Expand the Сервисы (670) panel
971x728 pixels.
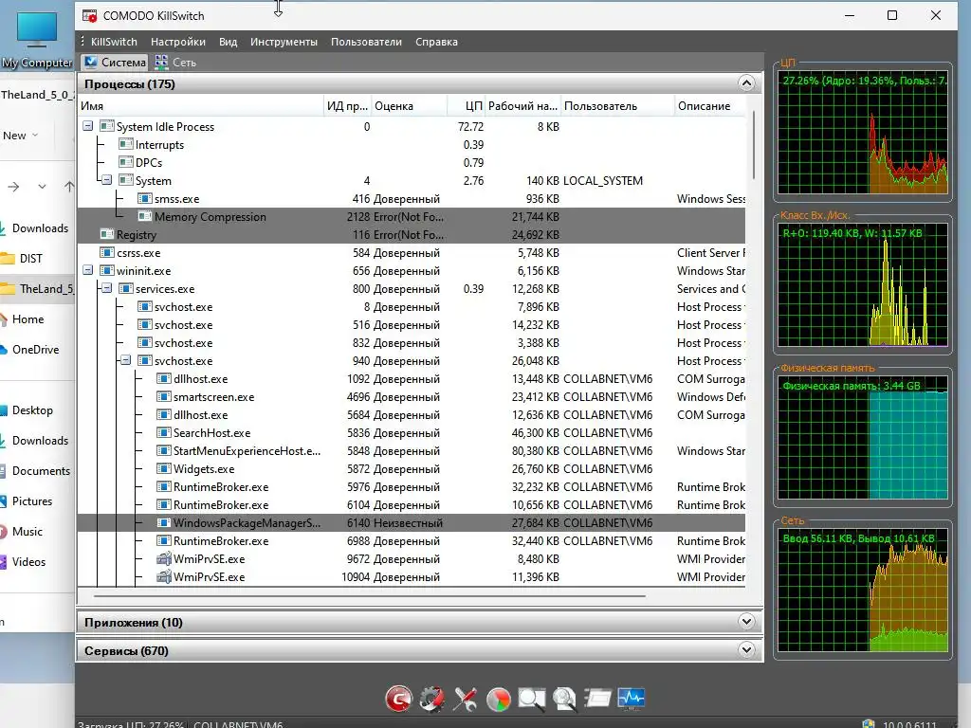click(747, 650)
